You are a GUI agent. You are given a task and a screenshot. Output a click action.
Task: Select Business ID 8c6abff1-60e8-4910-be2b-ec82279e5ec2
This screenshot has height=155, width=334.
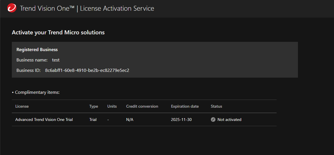[87, 70]
